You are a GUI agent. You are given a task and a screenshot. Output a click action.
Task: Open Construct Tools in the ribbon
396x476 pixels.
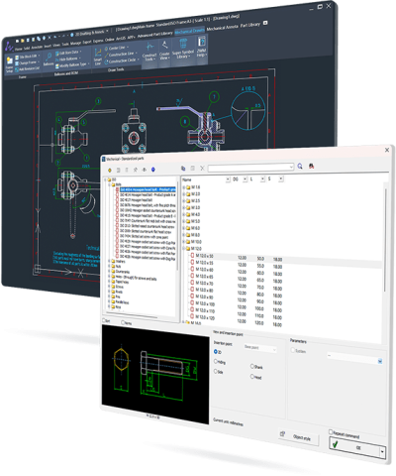coord(149,52)
